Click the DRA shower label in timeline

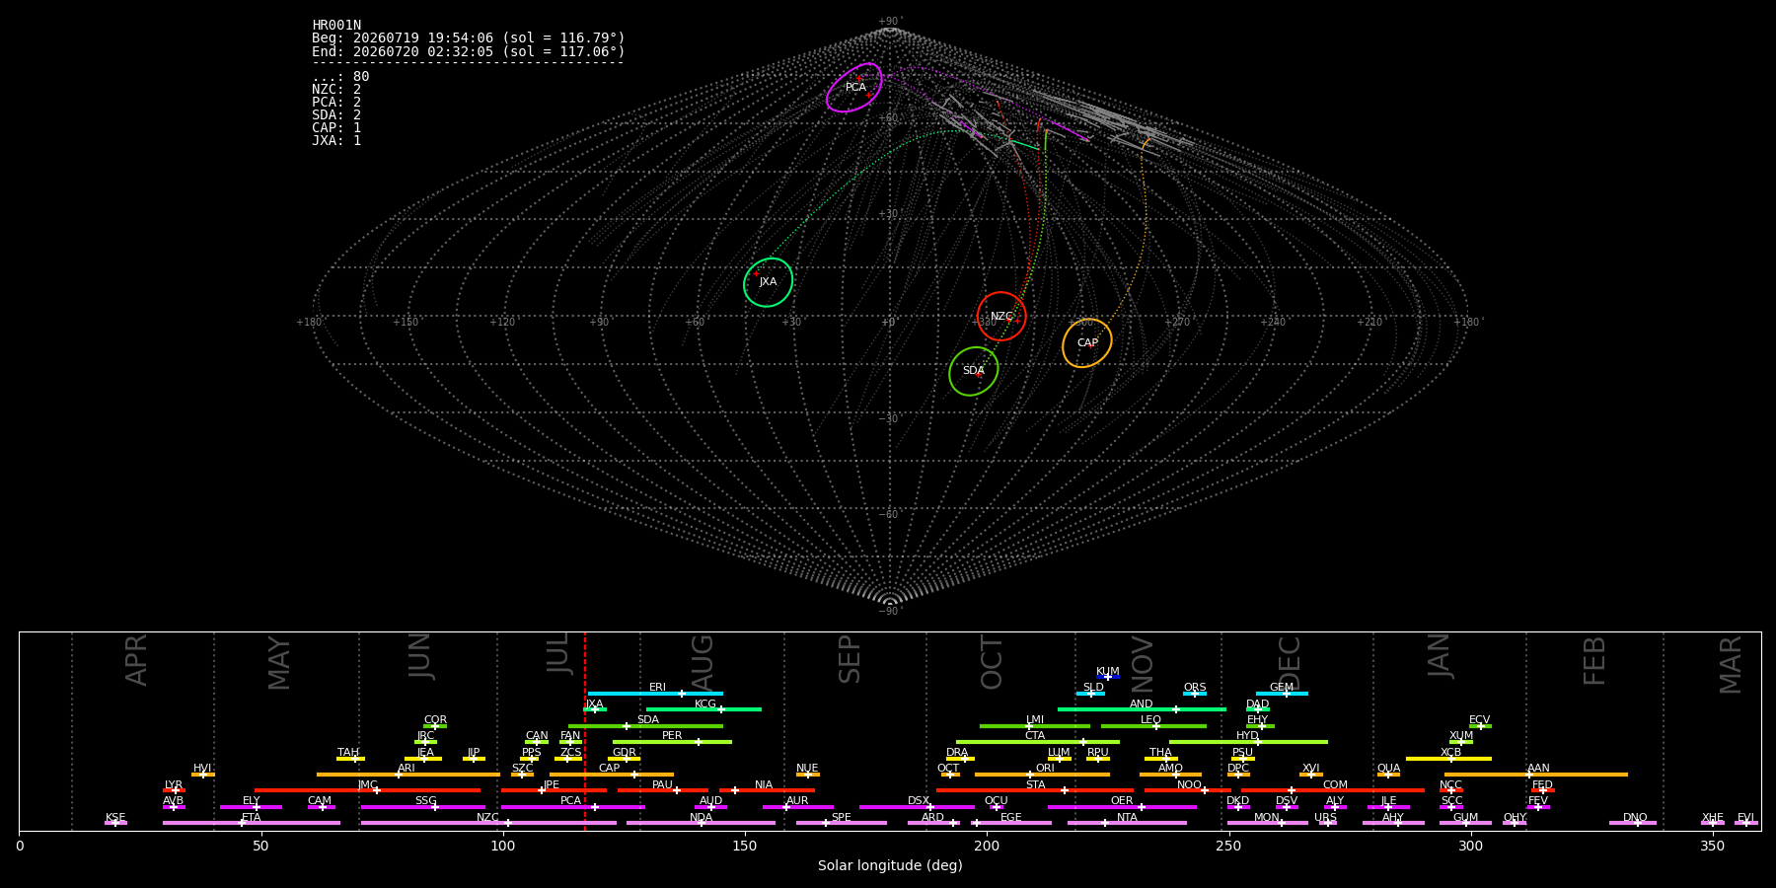pos(957,753)
